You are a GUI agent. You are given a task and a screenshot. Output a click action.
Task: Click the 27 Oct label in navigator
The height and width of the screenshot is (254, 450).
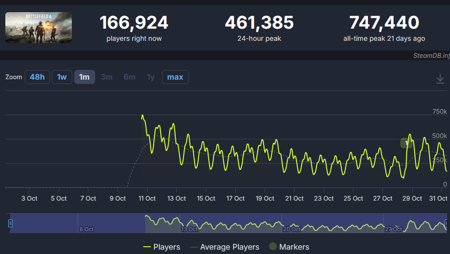394,229
